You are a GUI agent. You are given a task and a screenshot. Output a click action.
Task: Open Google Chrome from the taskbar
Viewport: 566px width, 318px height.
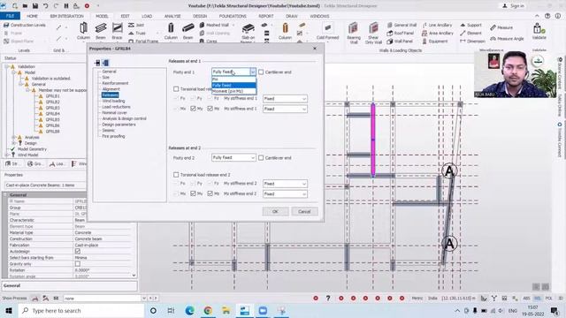click(x=208, y=310)
